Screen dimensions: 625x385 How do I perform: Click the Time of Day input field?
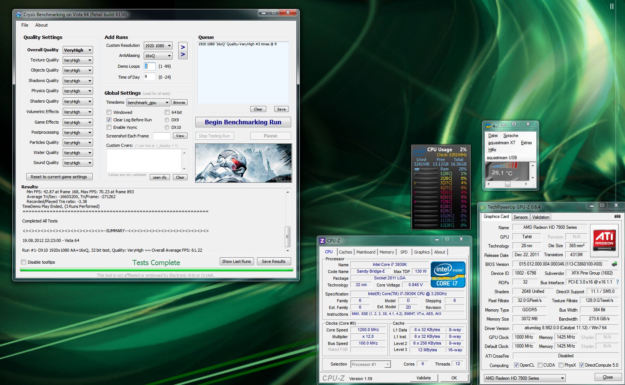149,77
